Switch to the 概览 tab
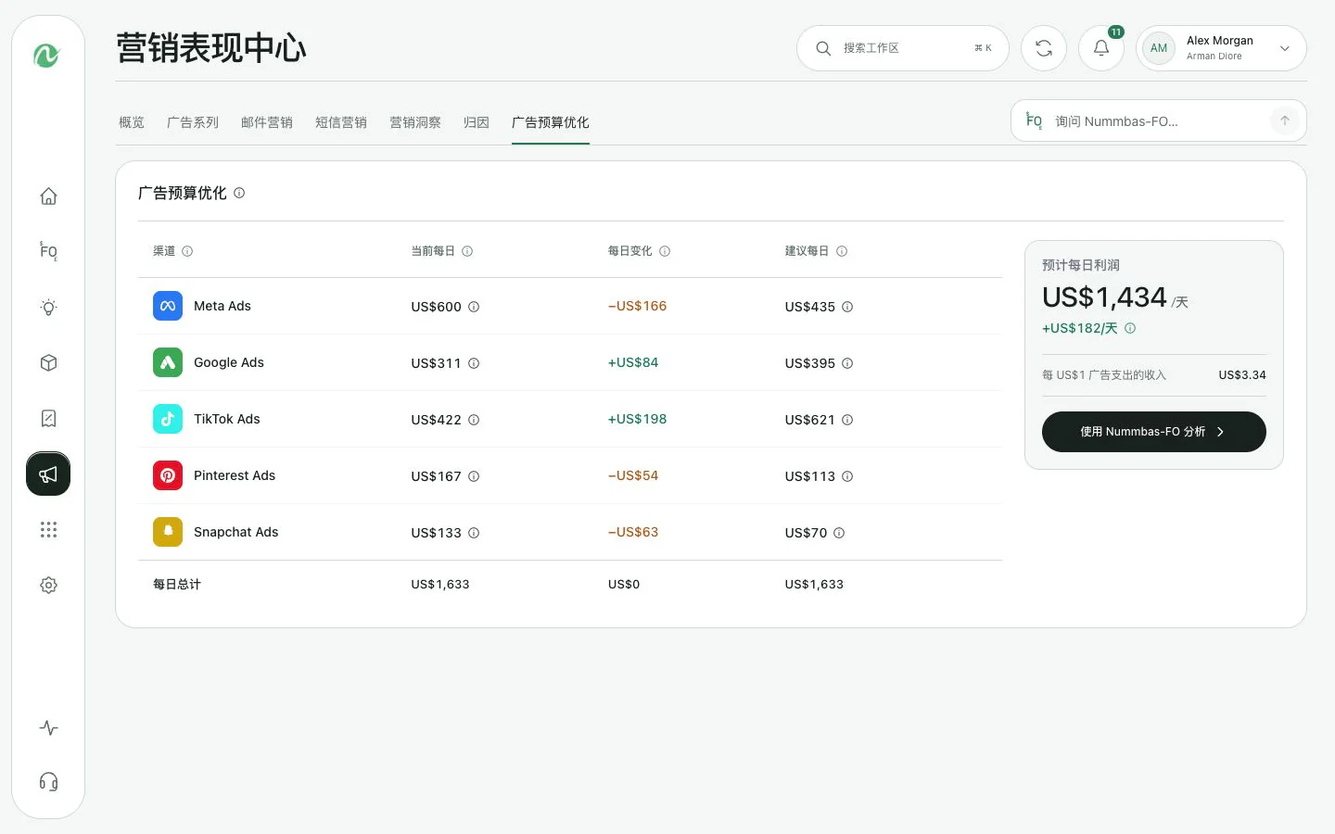Viewport: 1335px width, 834px height. (x=132, y=122)
